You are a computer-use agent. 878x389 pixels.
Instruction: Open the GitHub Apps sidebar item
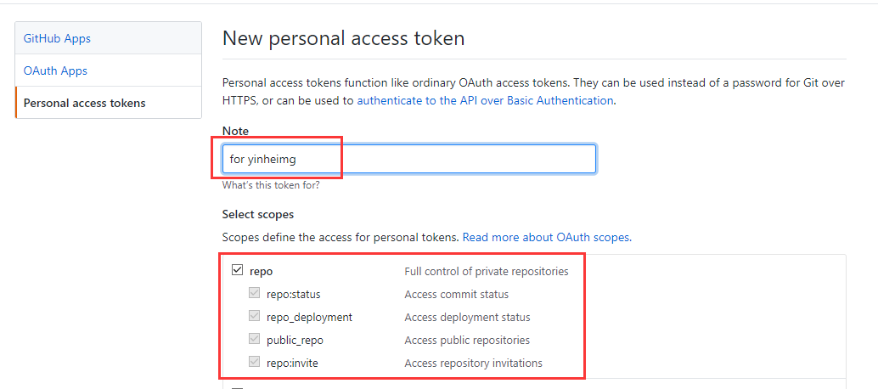(57, 38)
